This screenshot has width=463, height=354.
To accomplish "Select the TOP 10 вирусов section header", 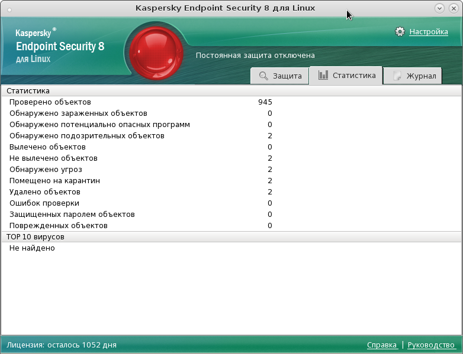I will 231,236.
